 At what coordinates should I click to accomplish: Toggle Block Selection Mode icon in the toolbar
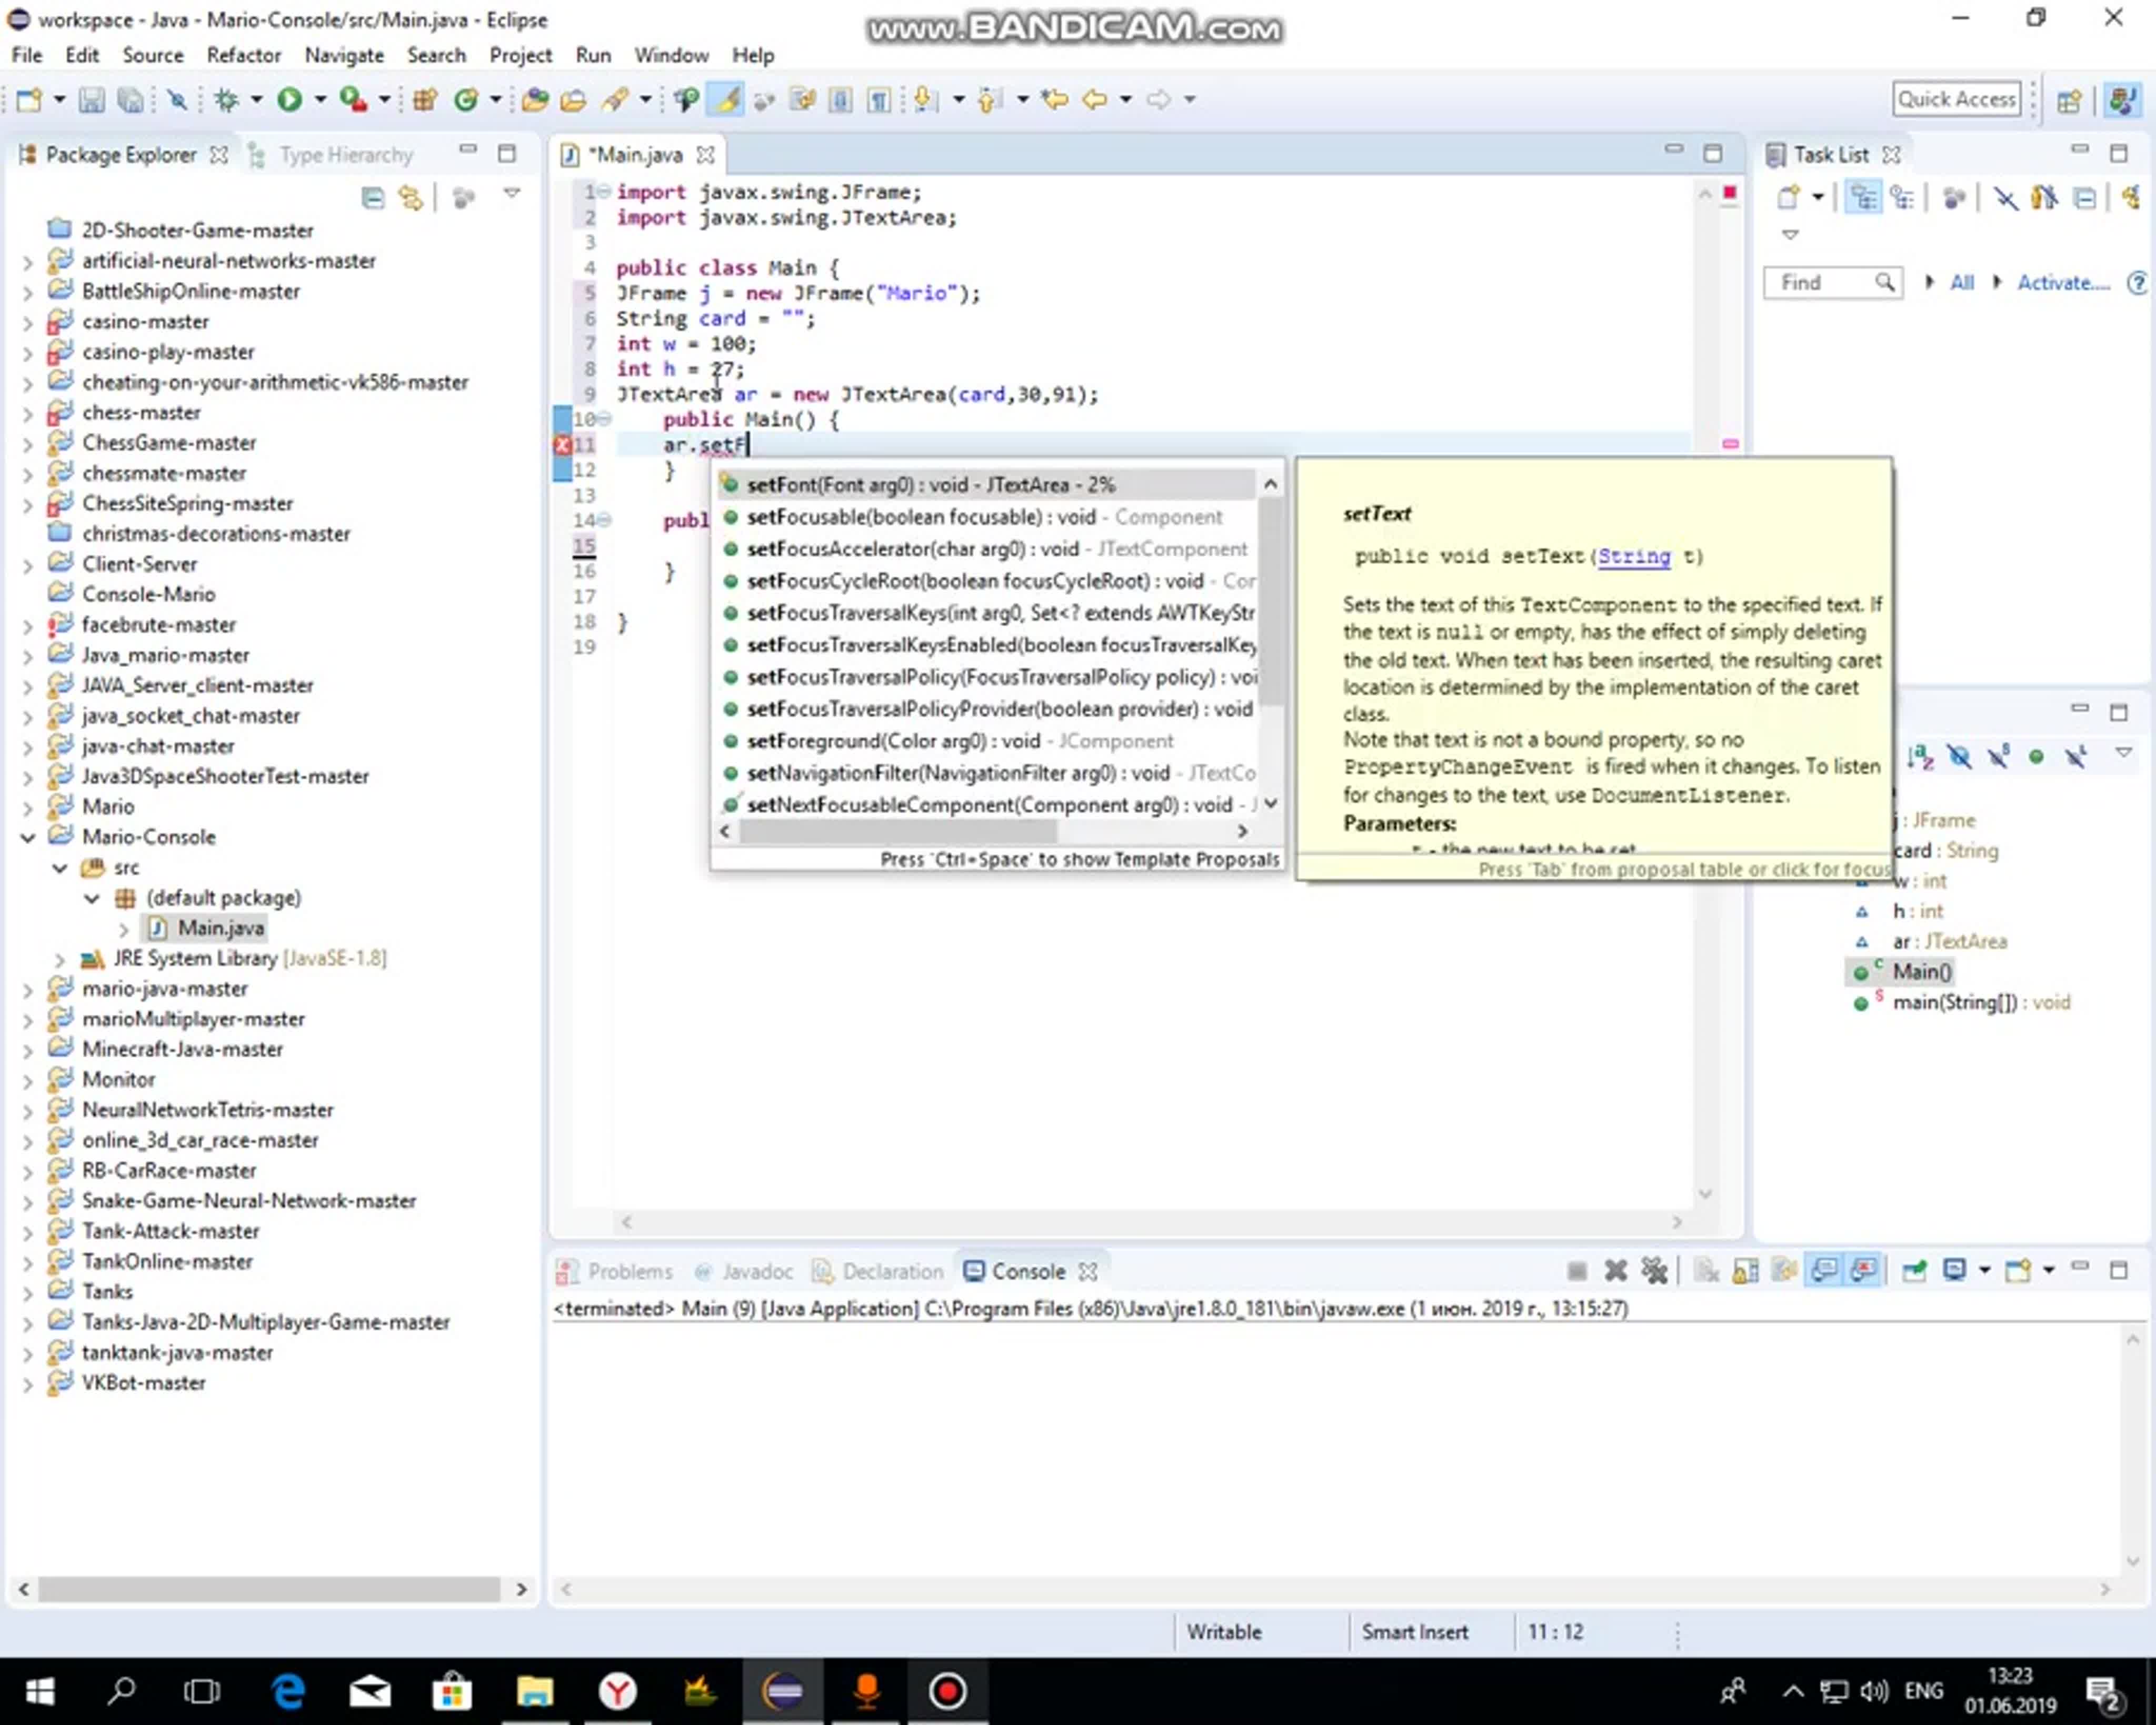click(x=840, y=99)
